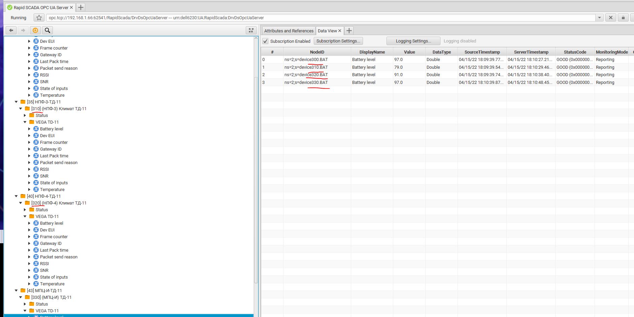Click the favorite star icon beside the address bar
Screen dimensions: 634x317
(39, 18)
